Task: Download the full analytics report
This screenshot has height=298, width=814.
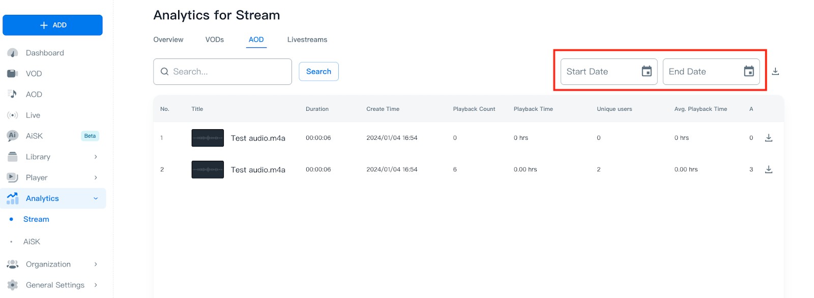Action: pos(775,72)
